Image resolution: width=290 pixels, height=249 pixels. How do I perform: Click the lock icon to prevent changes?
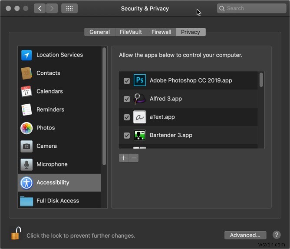point(16,233)
